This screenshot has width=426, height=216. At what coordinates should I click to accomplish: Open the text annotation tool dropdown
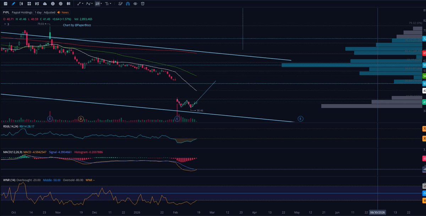110,4
